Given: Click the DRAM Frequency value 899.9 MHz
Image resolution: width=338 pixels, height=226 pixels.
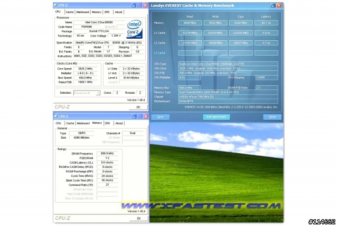Looking at the screenshot, I should tap(107, 153).
